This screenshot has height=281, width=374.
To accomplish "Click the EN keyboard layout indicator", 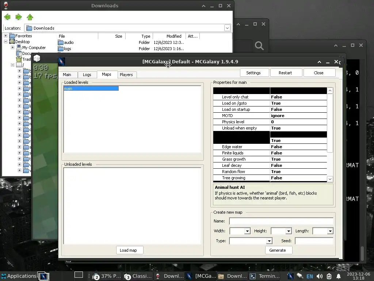I will pos(310,277).
